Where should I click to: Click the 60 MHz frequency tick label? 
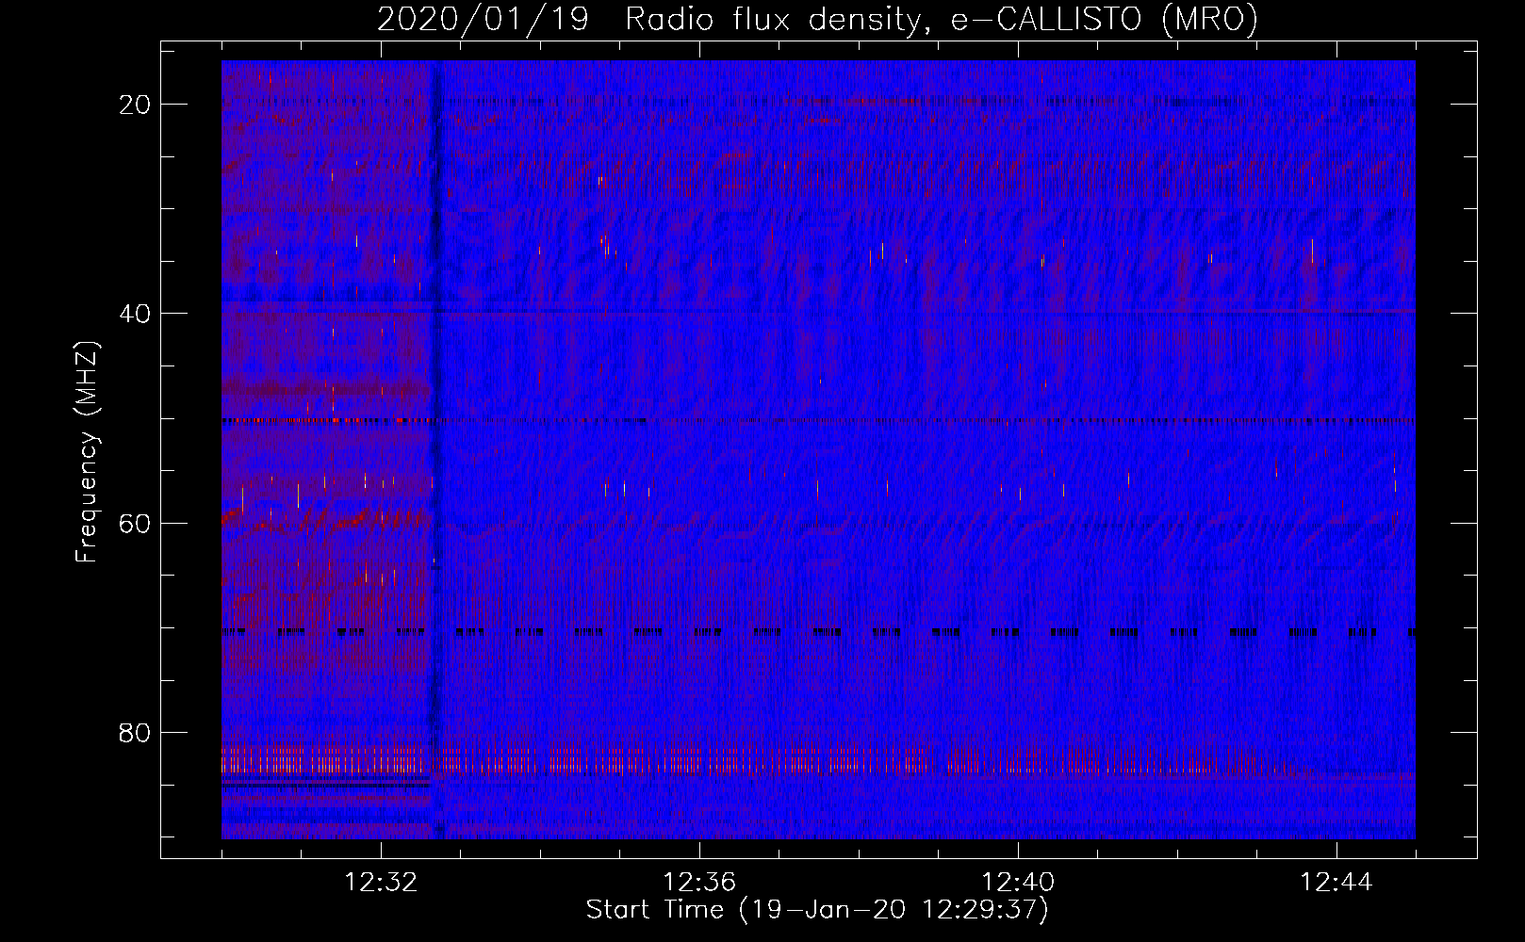[136, 523]
